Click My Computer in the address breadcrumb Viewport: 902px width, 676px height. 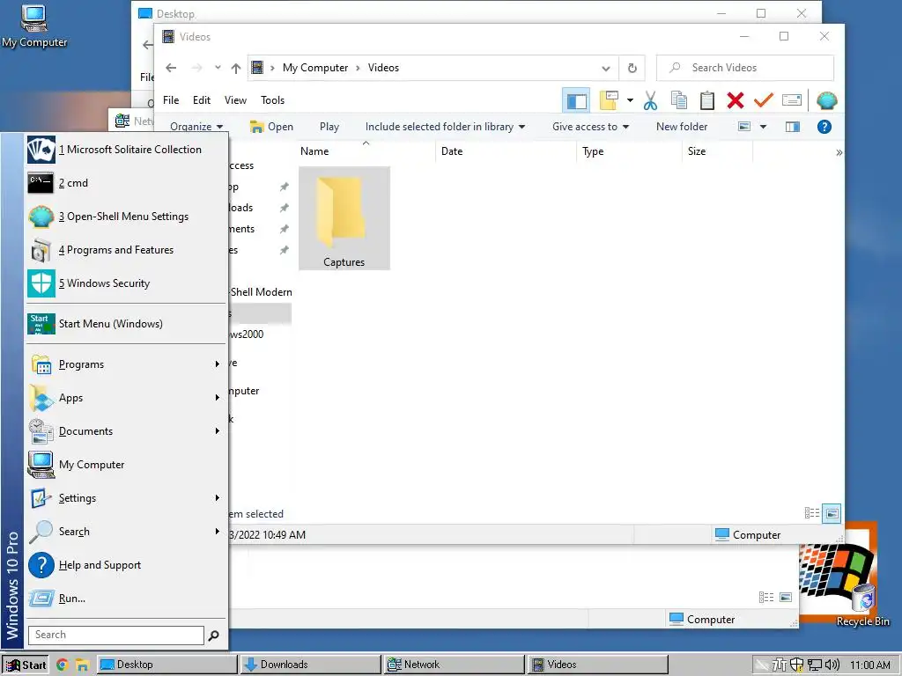[x=315, y=68]
